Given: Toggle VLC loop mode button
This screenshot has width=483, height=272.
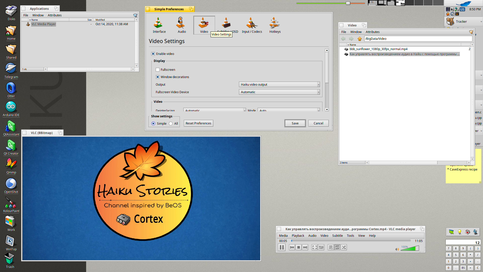Looking at the screenshot, I should [x=337, y=247].
